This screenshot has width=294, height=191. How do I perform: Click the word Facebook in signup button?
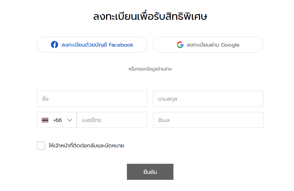click(x=121, y=45)
